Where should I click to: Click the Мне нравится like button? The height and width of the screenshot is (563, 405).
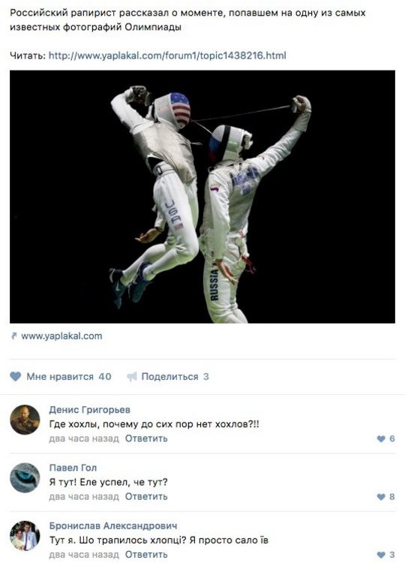(x=60, y=377)
